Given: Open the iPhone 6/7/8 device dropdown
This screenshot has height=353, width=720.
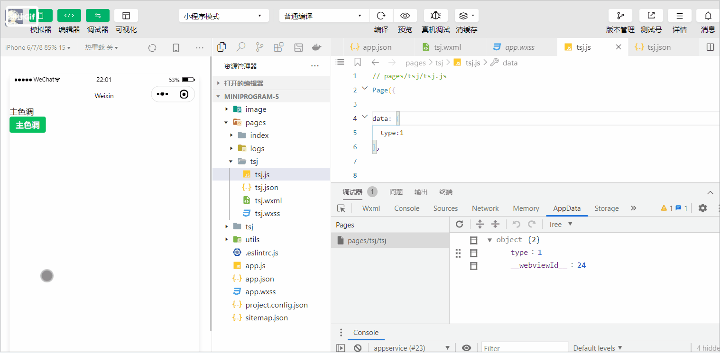Looking at the screenshot, I should tap(38, 47).
